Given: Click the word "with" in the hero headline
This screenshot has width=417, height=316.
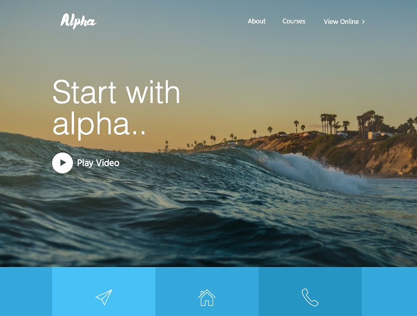Looking at the screenshot, I should click(x=153, y=92).
